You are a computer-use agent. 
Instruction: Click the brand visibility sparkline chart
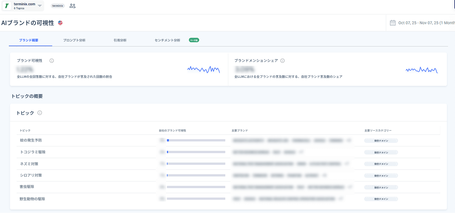click(204, 69)
